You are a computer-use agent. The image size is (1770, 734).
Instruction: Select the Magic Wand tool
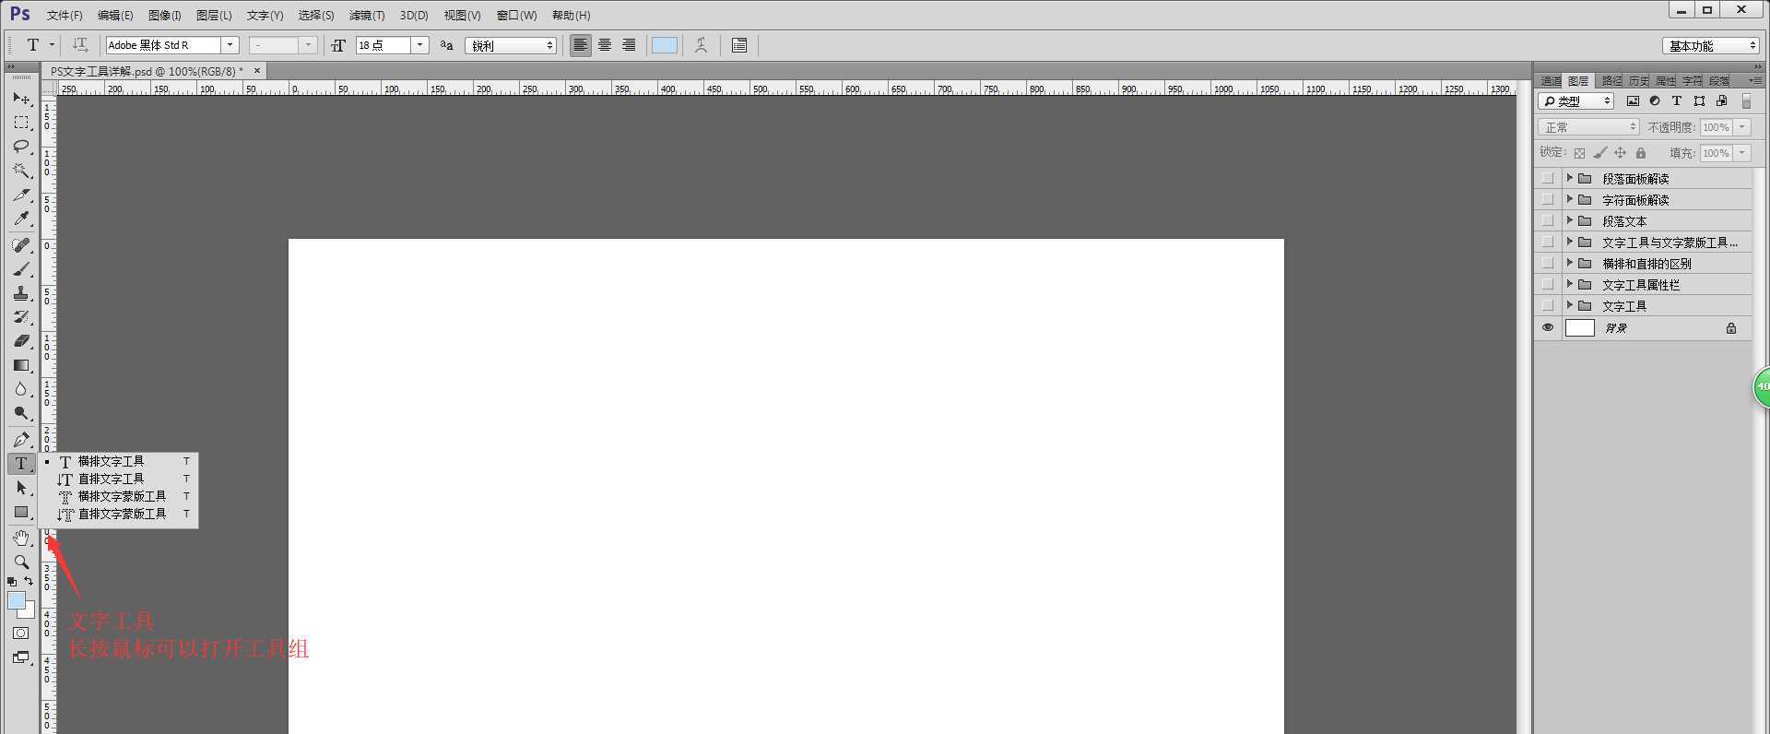[21, 171]
